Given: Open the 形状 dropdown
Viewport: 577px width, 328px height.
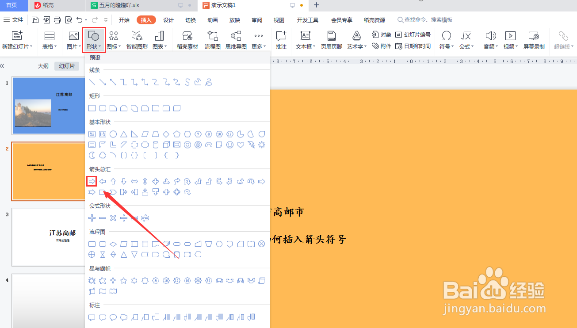Looking at the screenshot, I should pyautogui.click(x=94, y=40).
